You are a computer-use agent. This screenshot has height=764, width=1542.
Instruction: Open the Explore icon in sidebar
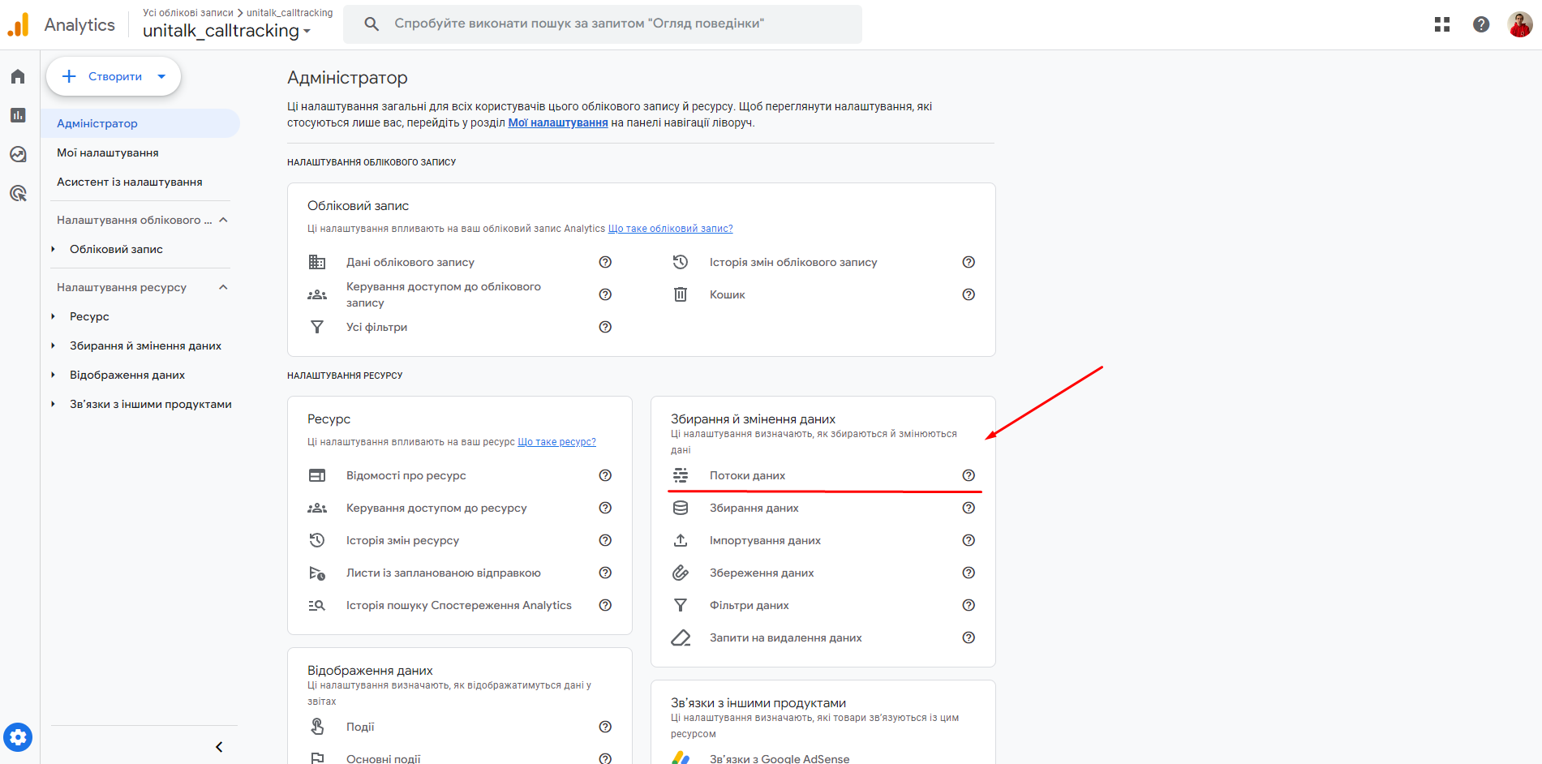(18, 154)
